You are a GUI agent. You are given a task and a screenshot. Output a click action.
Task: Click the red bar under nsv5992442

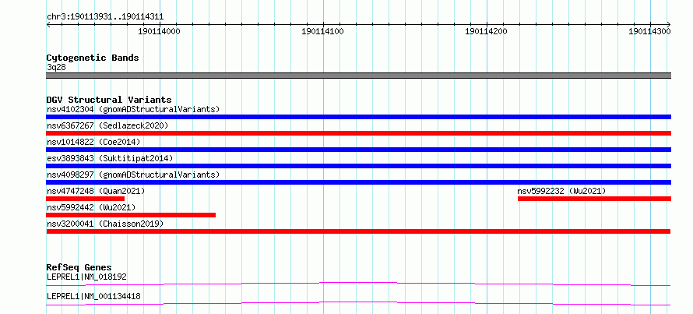click(x=131, y=215)
